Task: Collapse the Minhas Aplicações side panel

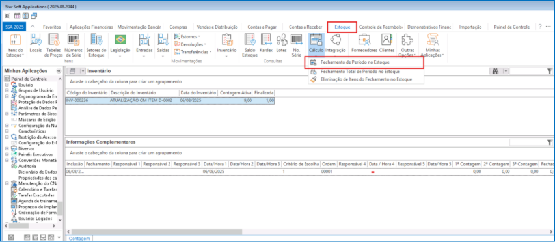Action: tap(59, 71)
